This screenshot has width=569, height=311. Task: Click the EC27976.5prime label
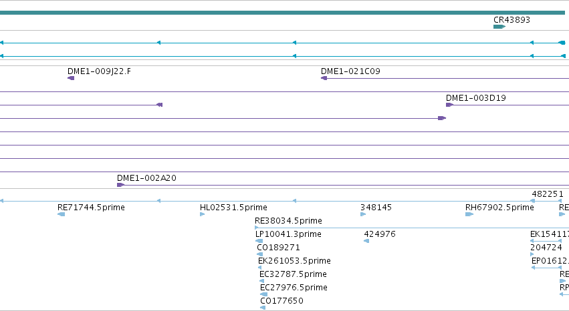coord(294,288)
